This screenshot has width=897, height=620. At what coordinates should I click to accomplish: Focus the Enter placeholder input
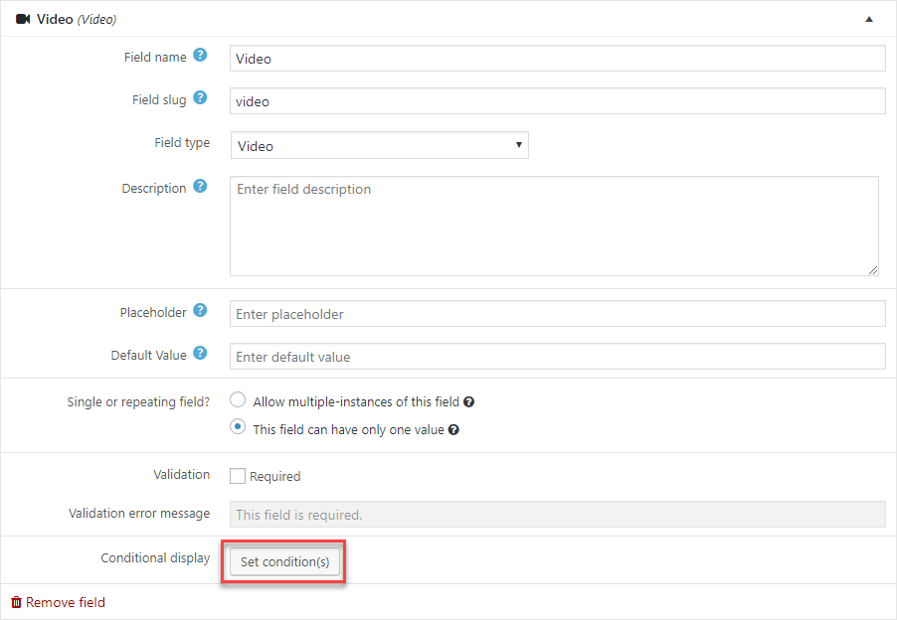pyautogui.click(x=558, y=314)
